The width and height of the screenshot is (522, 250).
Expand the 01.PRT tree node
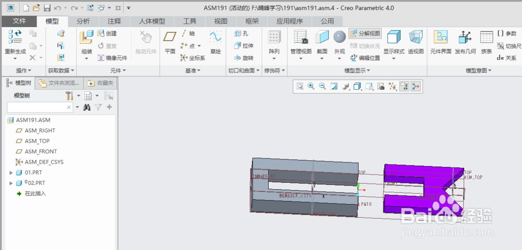coord(11,172)
